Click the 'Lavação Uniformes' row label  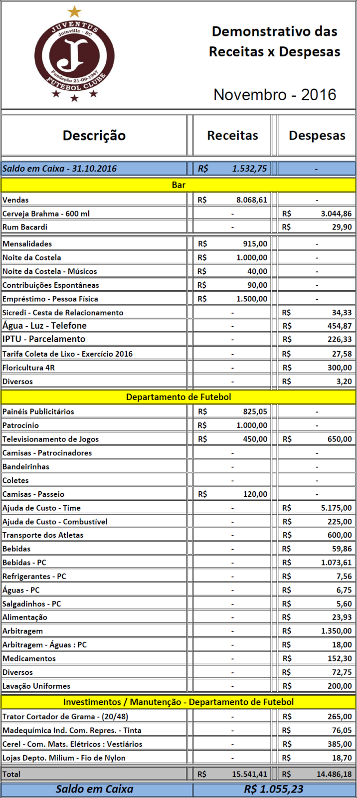point(36,686)
